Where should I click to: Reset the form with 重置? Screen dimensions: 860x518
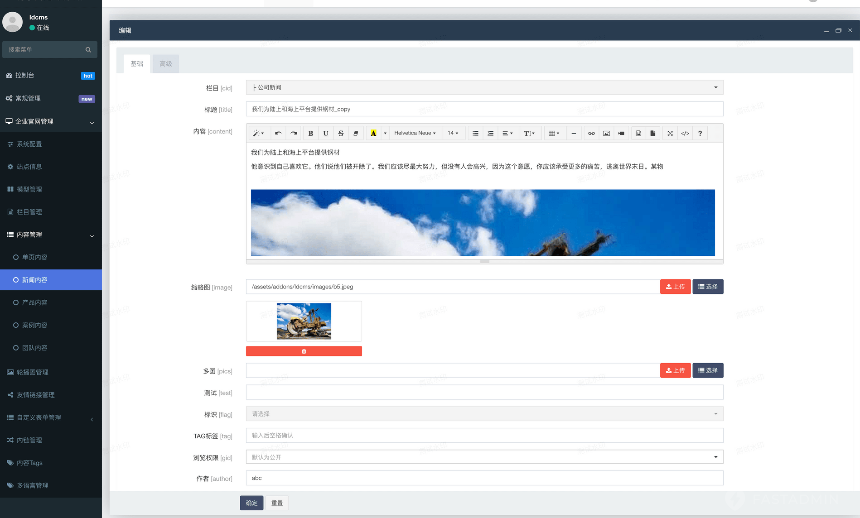[x=277, y=503]
